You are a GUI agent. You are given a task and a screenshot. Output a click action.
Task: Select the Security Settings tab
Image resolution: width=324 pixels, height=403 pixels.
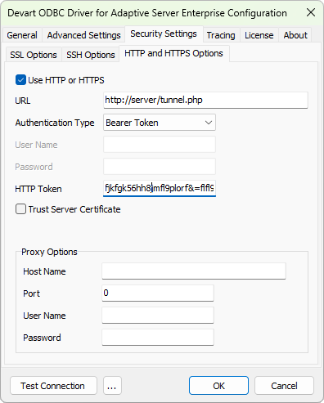(164, 34)
